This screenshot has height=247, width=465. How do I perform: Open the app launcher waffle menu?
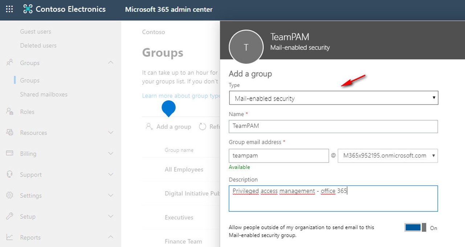[9, 9]
